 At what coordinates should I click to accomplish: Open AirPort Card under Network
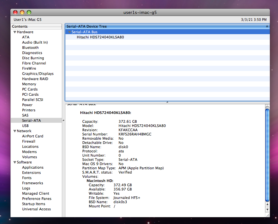33,136
